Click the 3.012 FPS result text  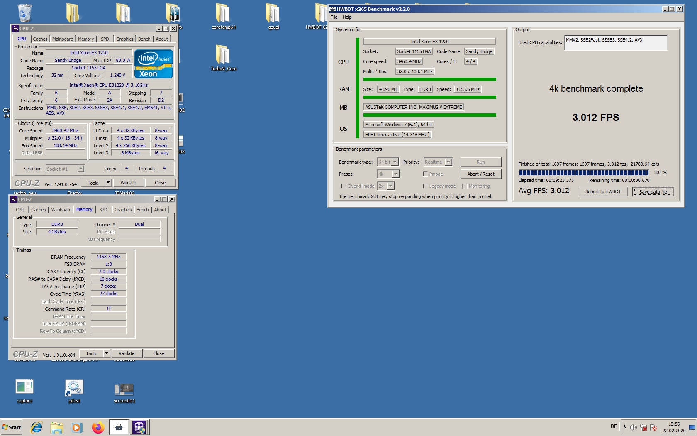[x=596, y=118]
